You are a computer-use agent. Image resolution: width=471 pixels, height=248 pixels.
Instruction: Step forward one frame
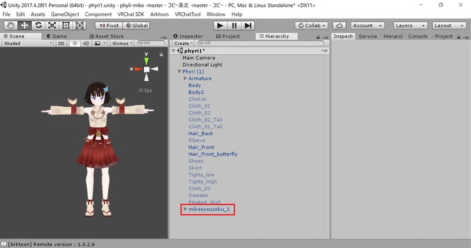[x=248, y=25]
